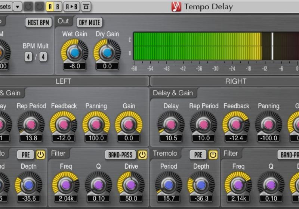The height and width of the screenshot is (209, 299).
Task: Edit left Panning value 100.0
Action: [x=96, y=138]
